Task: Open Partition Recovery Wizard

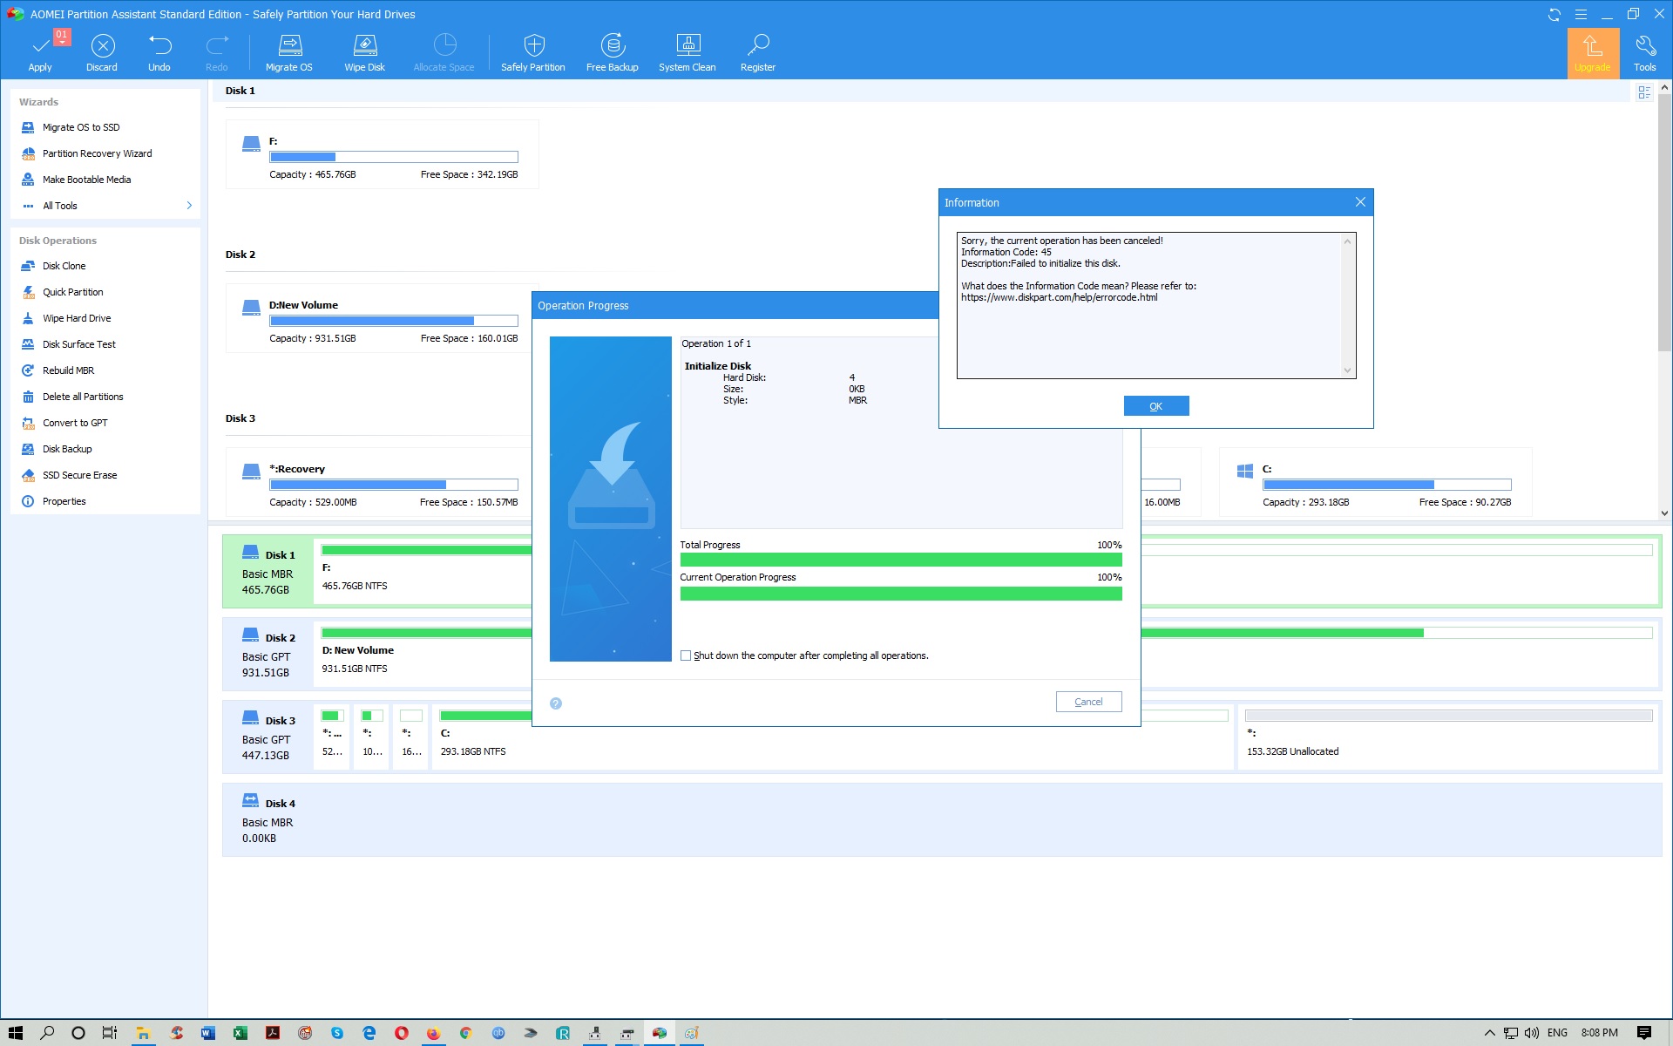Action: click(x=97, y=153)
